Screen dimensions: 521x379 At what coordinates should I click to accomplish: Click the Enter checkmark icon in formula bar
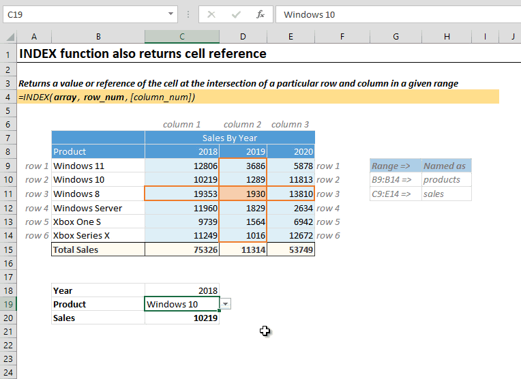[236, 14]
